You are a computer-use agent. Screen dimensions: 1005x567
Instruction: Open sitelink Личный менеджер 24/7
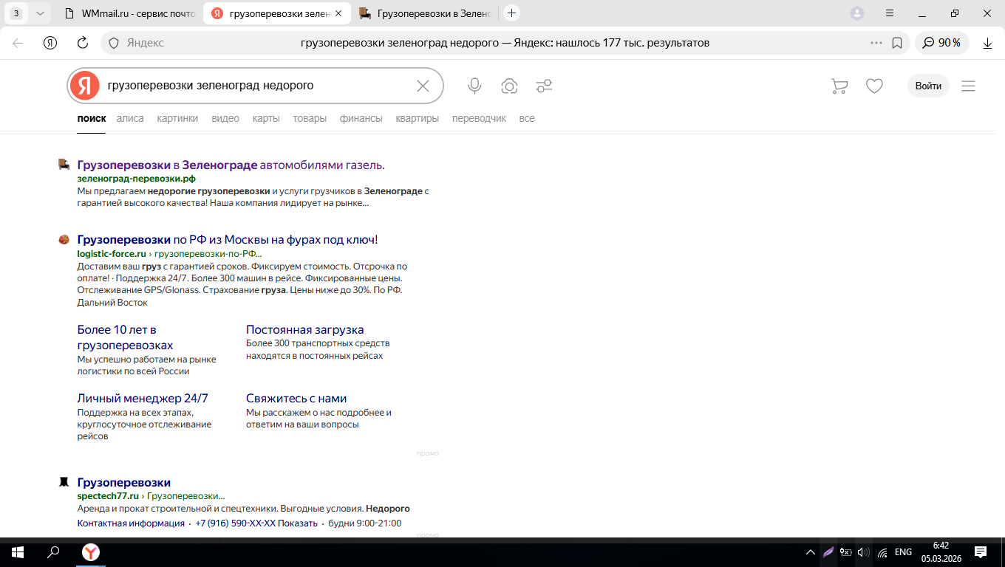[x=143, y=399]
